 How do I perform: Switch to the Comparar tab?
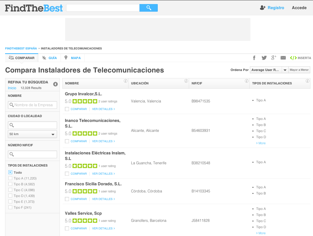tap(22, 58)
